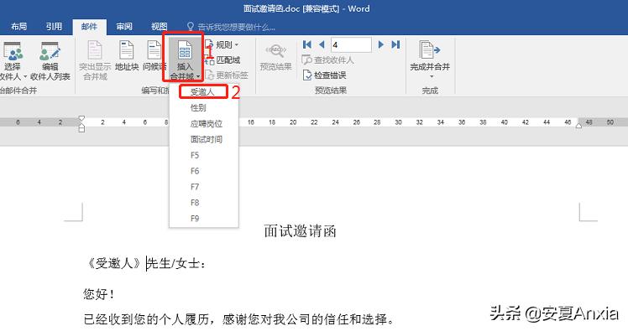The image size is (628, 331).
Task: Toggle Preview Results (预览结果)
Action: click(x=275, y=57)
